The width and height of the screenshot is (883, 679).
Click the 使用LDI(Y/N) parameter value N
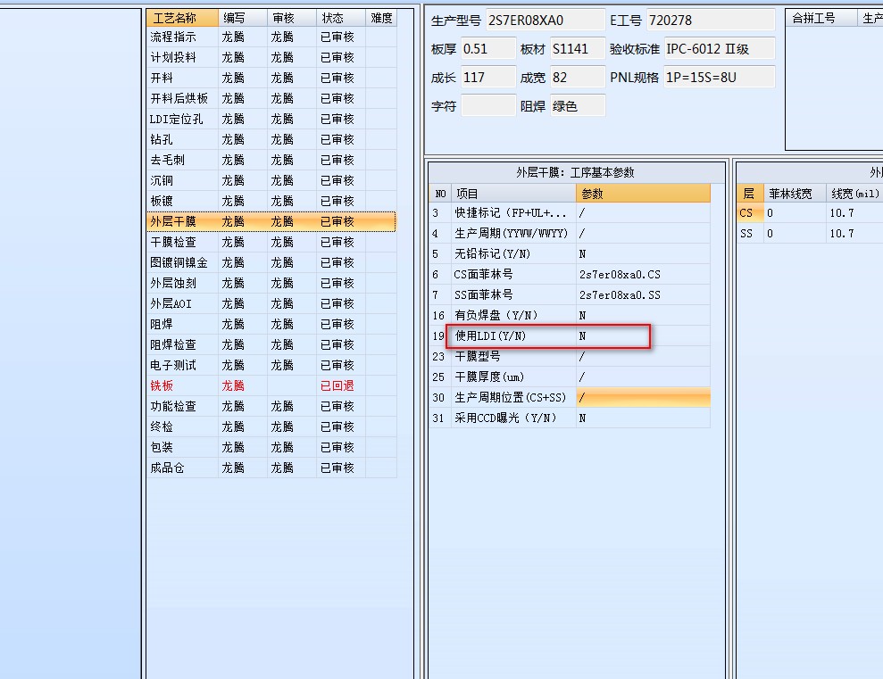click(643, 335)
